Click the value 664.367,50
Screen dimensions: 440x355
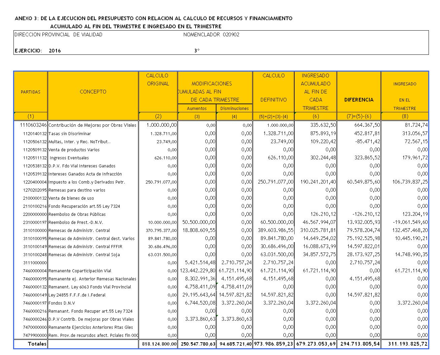pos(367,125)
